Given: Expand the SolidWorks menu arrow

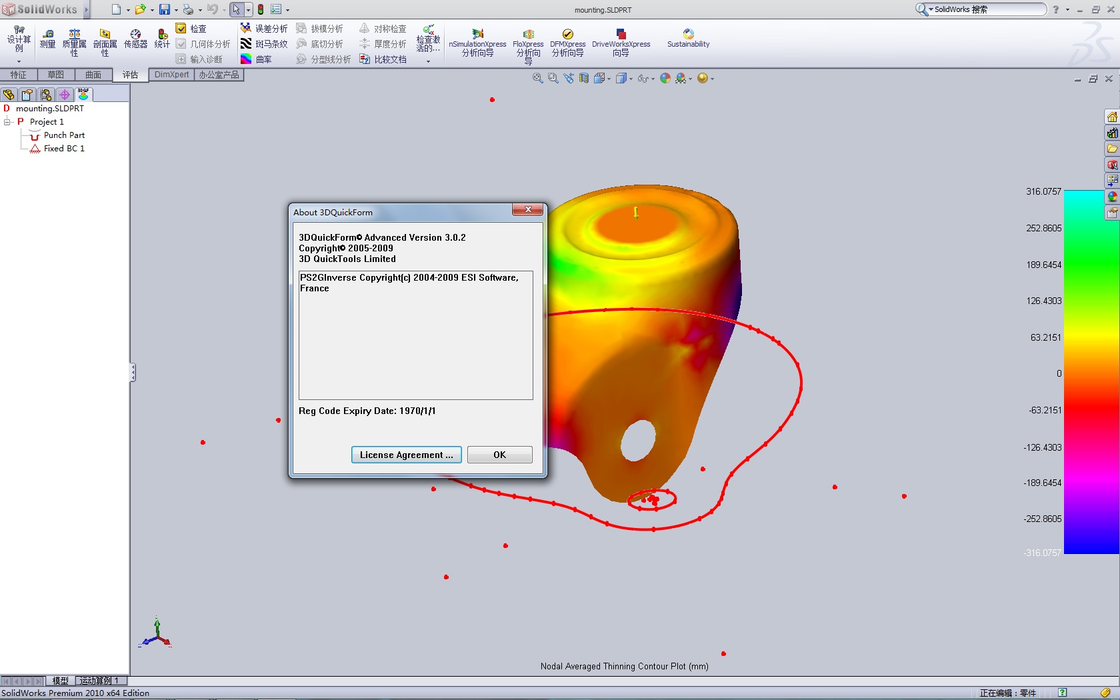Looking at the screenshot, I should (x=87, y=9).
